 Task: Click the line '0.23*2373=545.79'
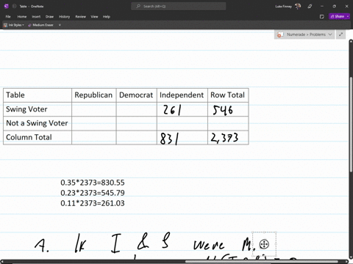coord(93,193)
